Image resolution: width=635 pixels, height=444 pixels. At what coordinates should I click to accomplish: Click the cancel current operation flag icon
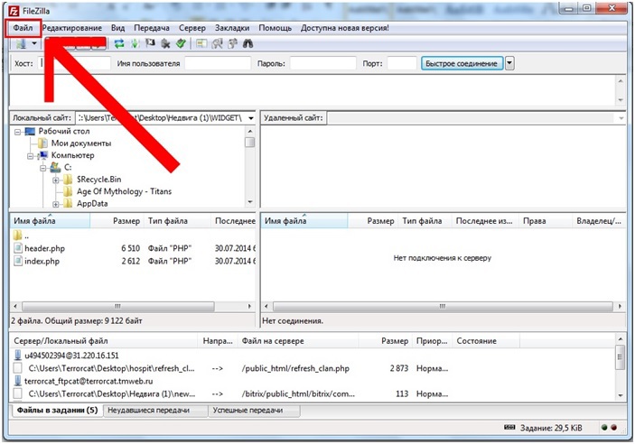150,43
